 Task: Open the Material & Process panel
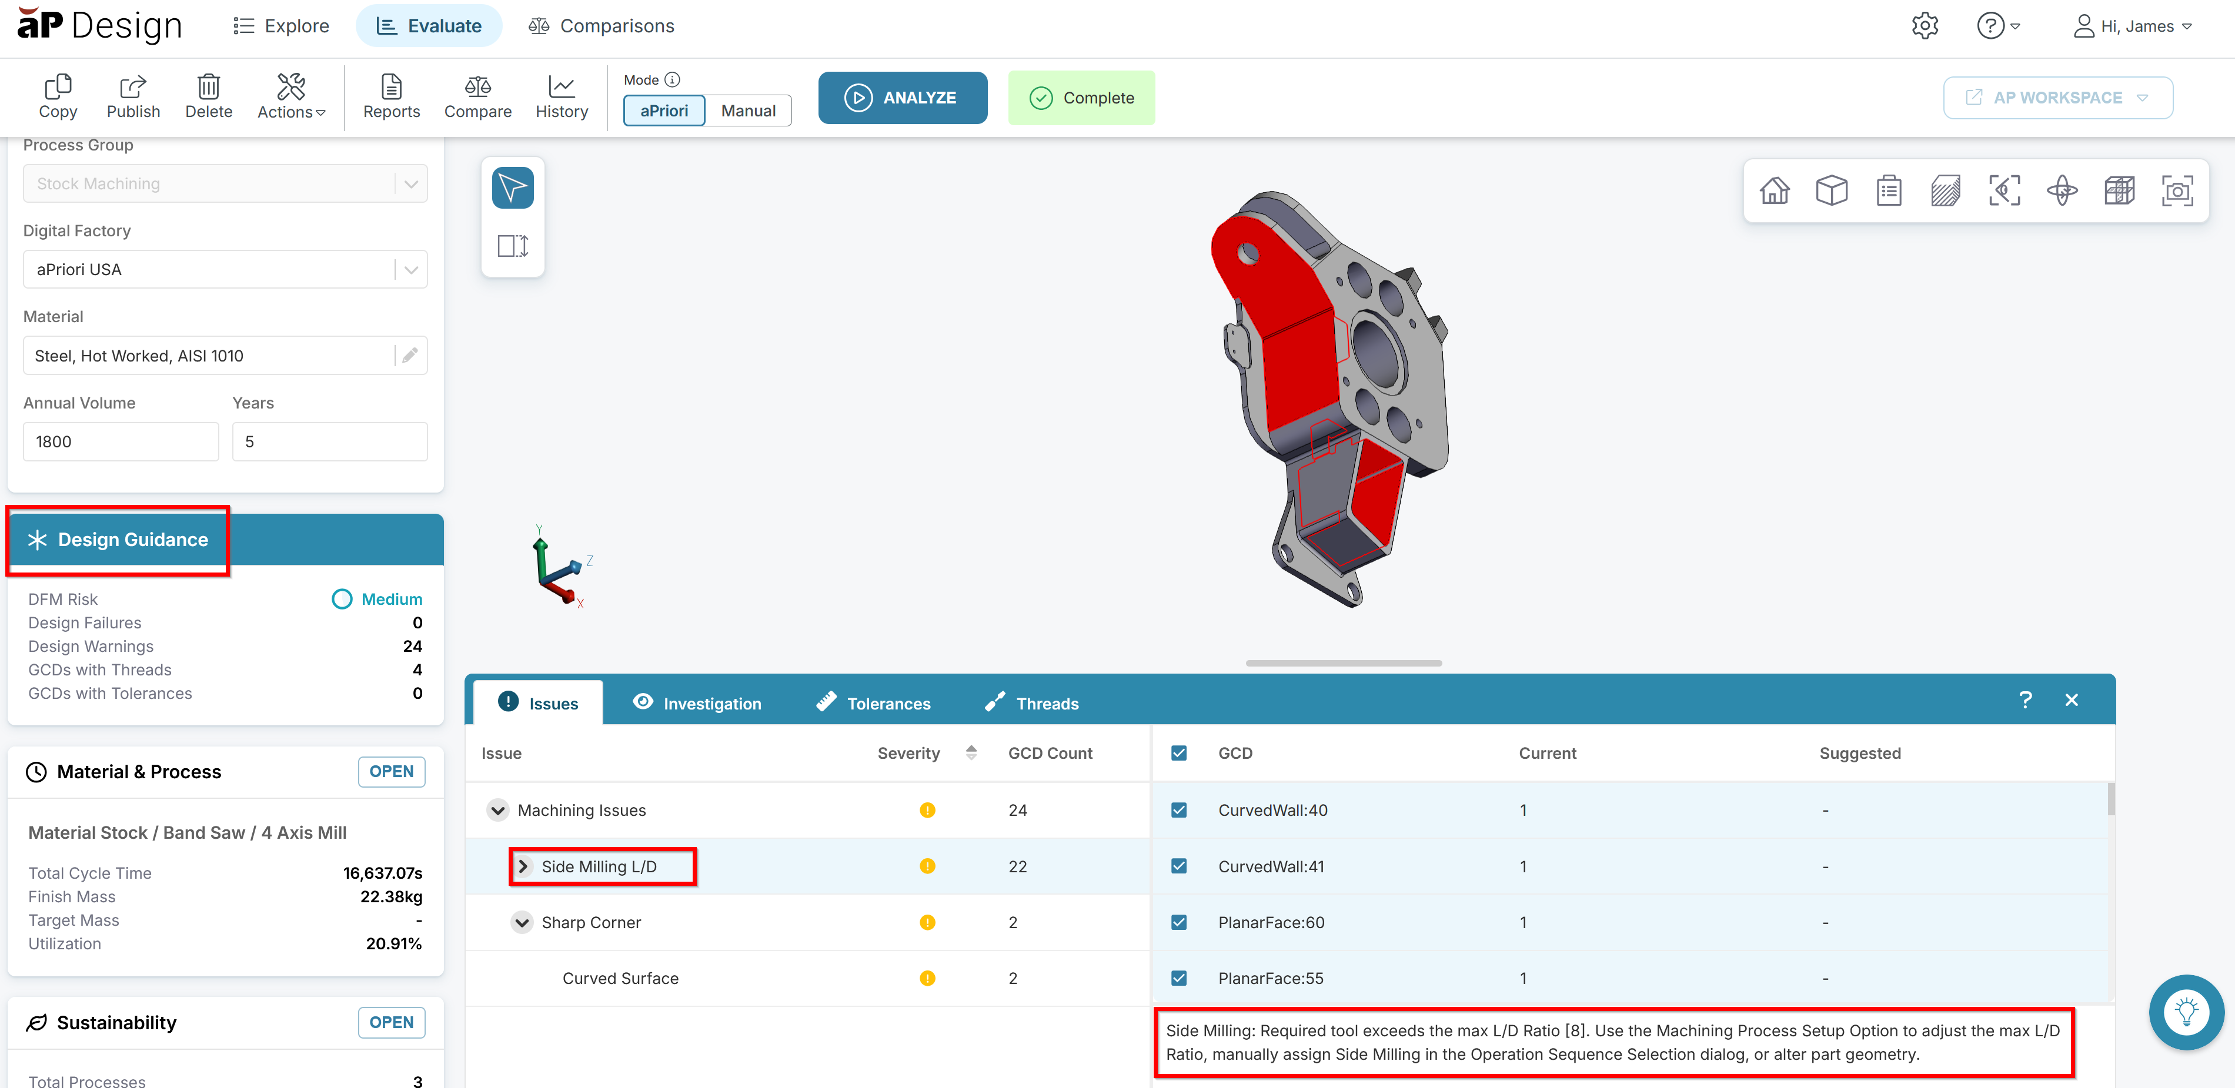pos(391,772)
